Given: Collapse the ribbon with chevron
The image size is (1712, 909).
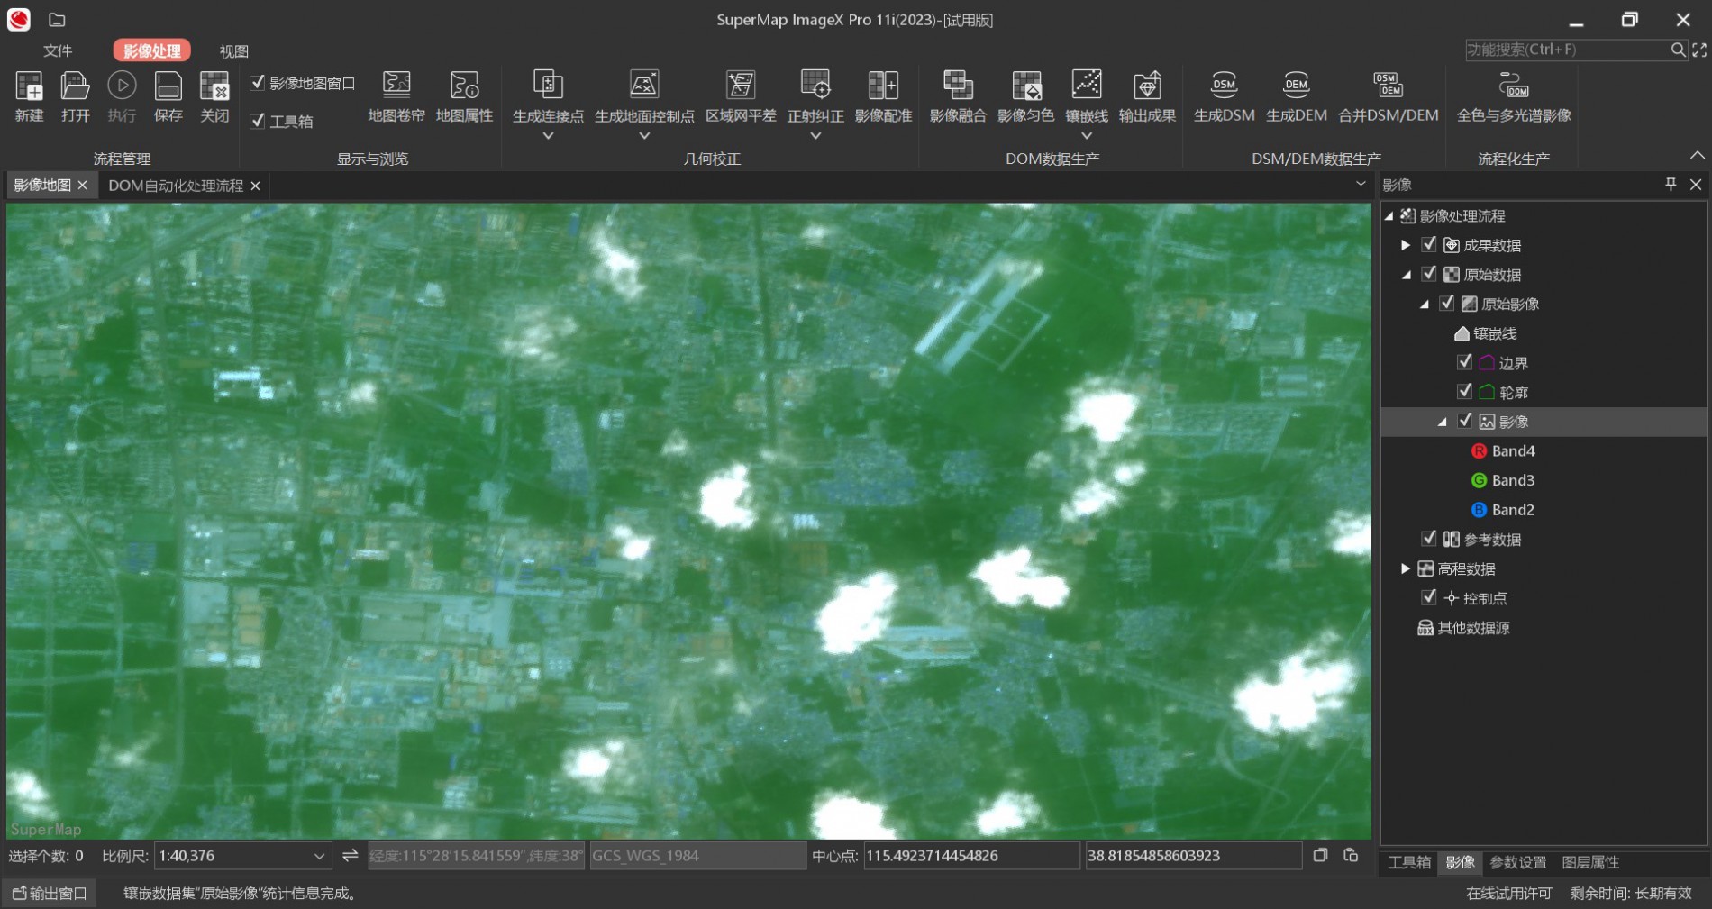Looking at the screenshot, I should 1698,155.
